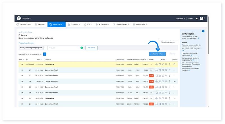Tick the Eliminar checkbox of provisional invoice
The image size is (225, 124).
(x=174, y=65)
